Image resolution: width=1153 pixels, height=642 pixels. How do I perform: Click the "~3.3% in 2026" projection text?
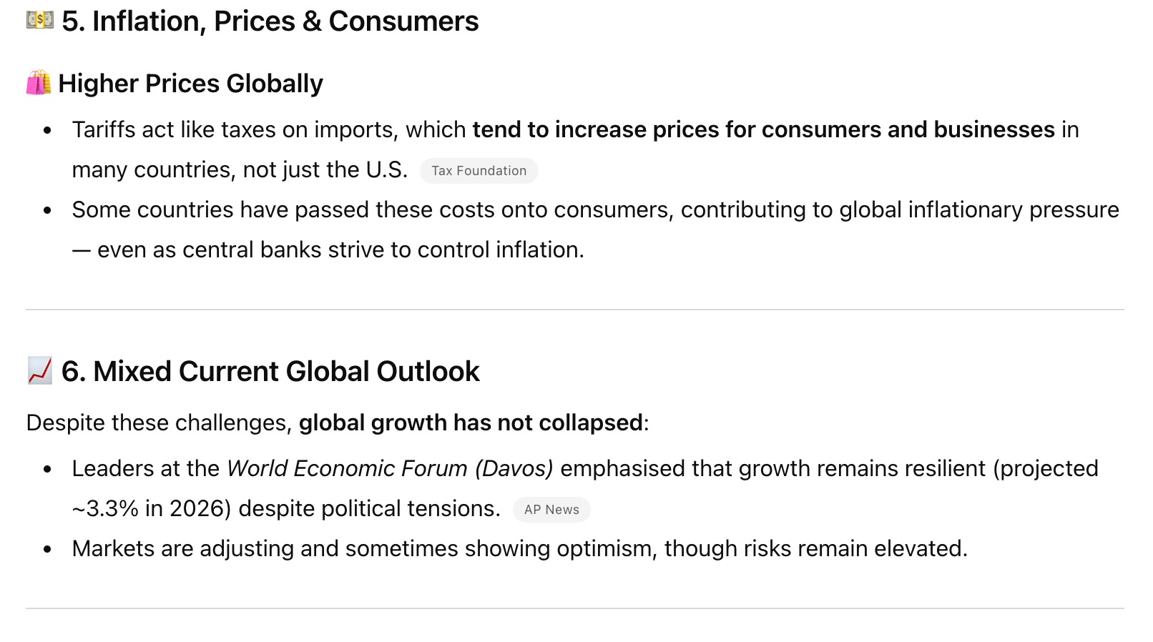[152, 508]
